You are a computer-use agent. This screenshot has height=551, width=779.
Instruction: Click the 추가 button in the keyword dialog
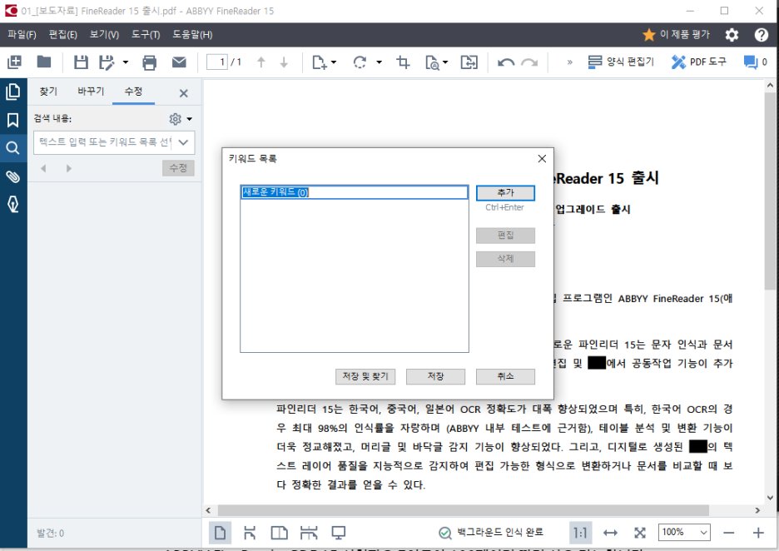[x=505, y=193]
